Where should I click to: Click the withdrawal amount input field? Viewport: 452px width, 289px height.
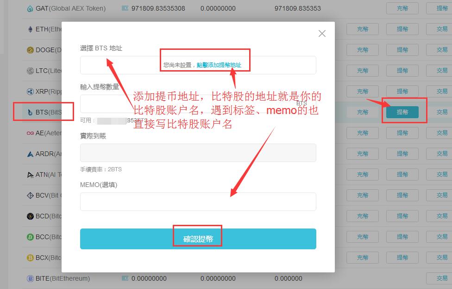[x=198, y=104]
